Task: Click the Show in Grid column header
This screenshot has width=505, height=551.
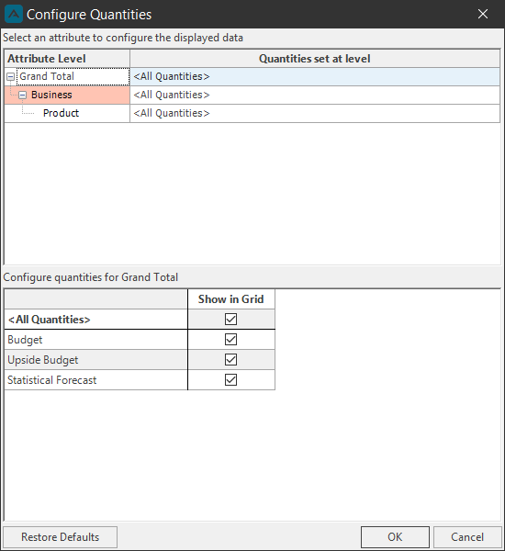Action: [231, 299]
